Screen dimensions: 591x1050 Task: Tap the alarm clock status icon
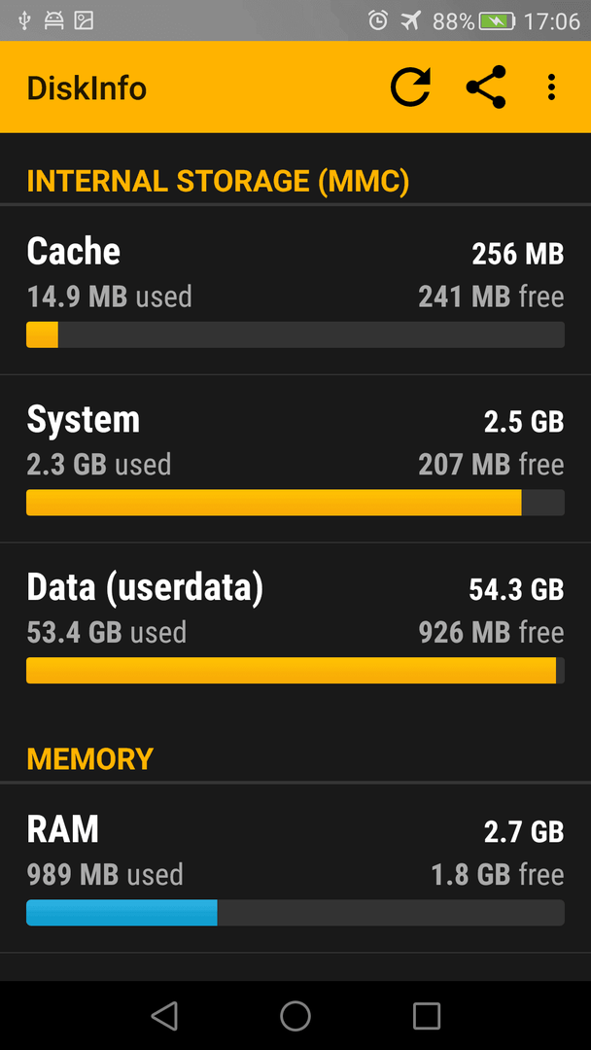377,21
